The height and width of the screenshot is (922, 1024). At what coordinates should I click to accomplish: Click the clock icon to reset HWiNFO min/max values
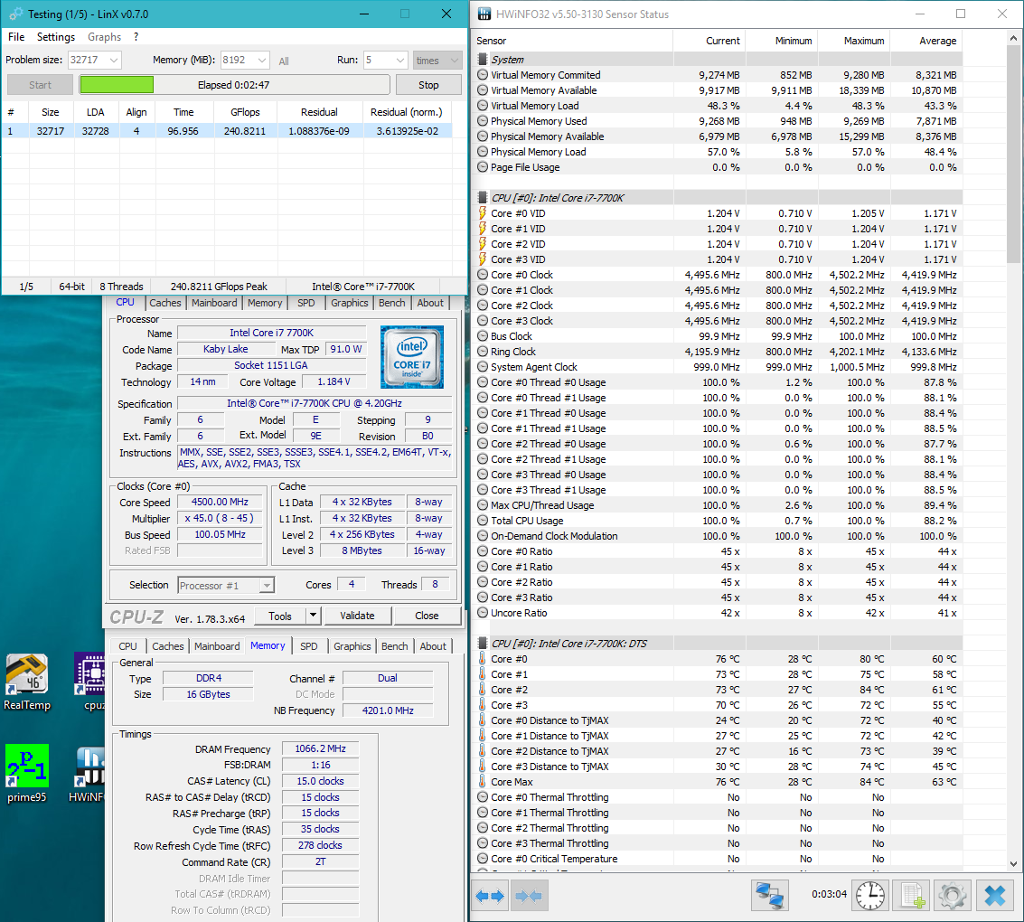point(869,895)
